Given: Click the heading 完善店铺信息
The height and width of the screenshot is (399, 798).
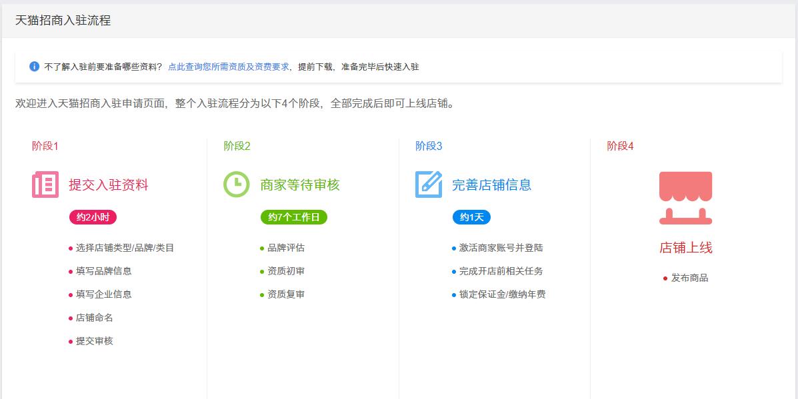Looking at the screenshot, I should (x=491, y=185).
